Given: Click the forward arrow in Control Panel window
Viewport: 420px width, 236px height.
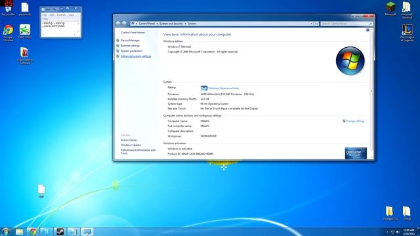Looking at the screenshot, I should (124, 24).
